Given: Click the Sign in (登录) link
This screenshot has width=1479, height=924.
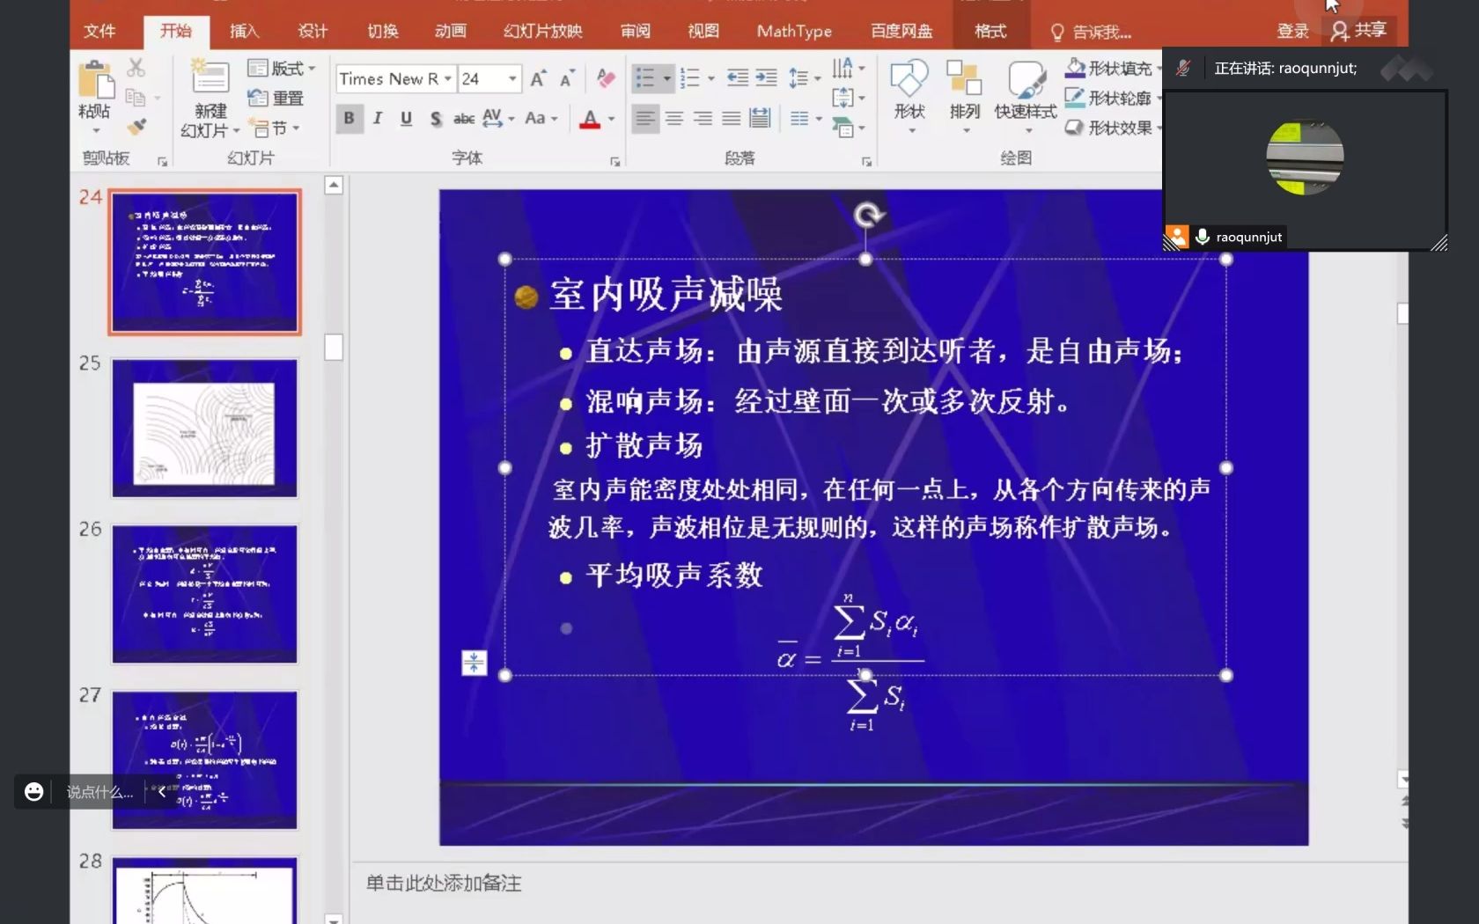Looking at the screenshot, I should [1292, 31].
